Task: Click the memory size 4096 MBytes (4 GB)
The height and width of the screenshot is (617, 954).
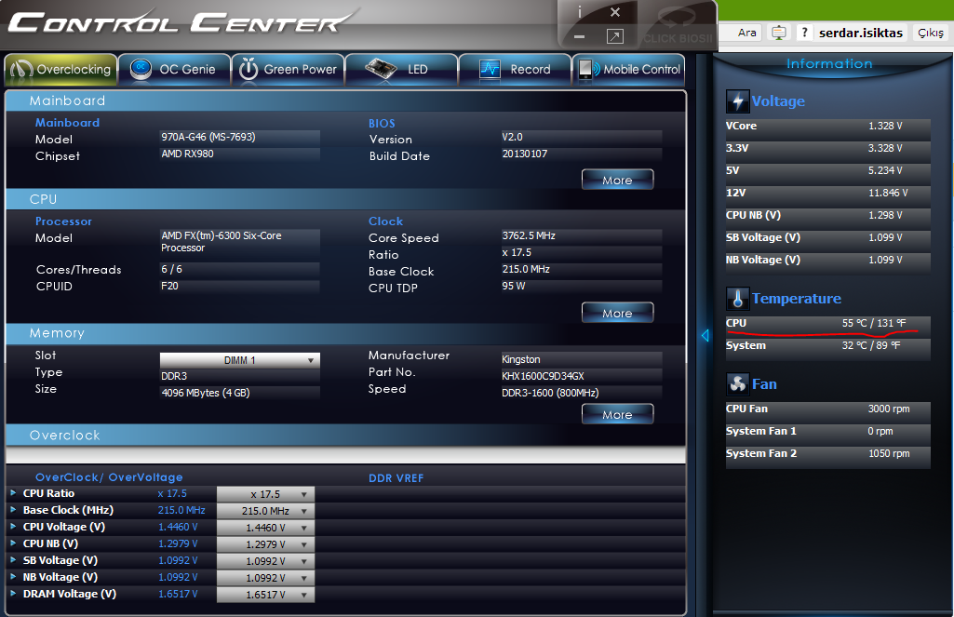Action: [x=206, y=393]
